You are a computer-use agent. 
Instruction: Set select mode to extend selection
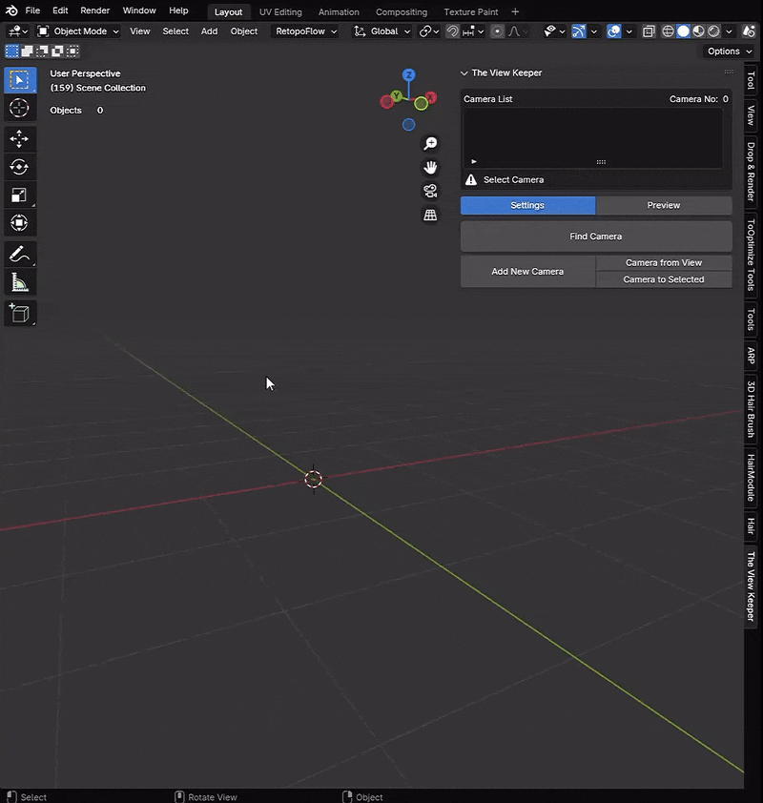click(x=27, y=51)
